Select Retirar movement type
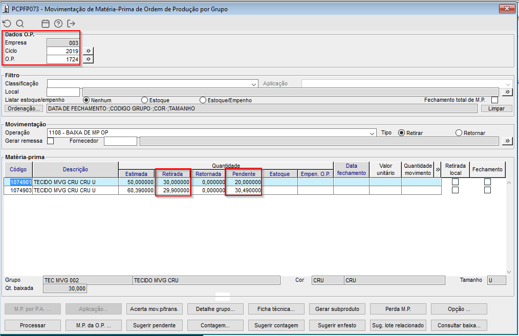Viewport: 519px width, 336px height. 401,132
